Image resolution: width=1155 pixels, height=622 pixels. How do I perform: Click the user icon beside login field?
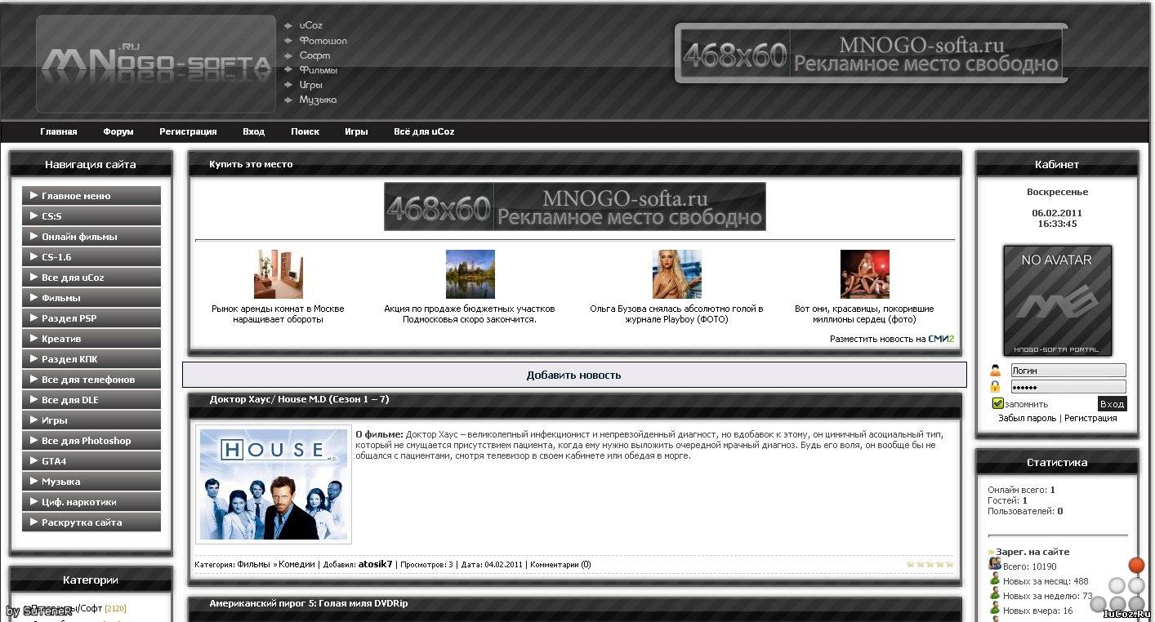pos(995,371)
